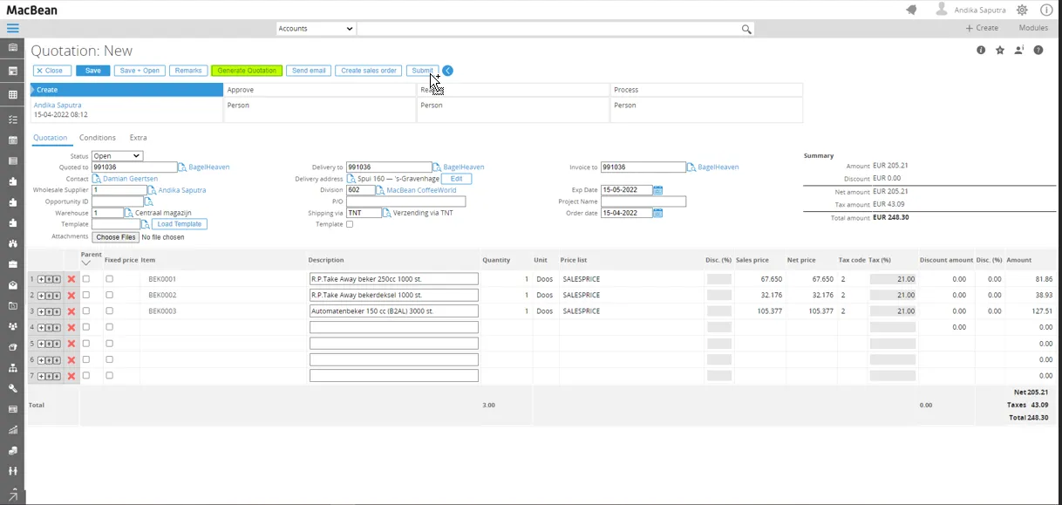Click the notification megaphone icon
The height and width of the screenshot is (505, 1062).
[x=911, y=10]
